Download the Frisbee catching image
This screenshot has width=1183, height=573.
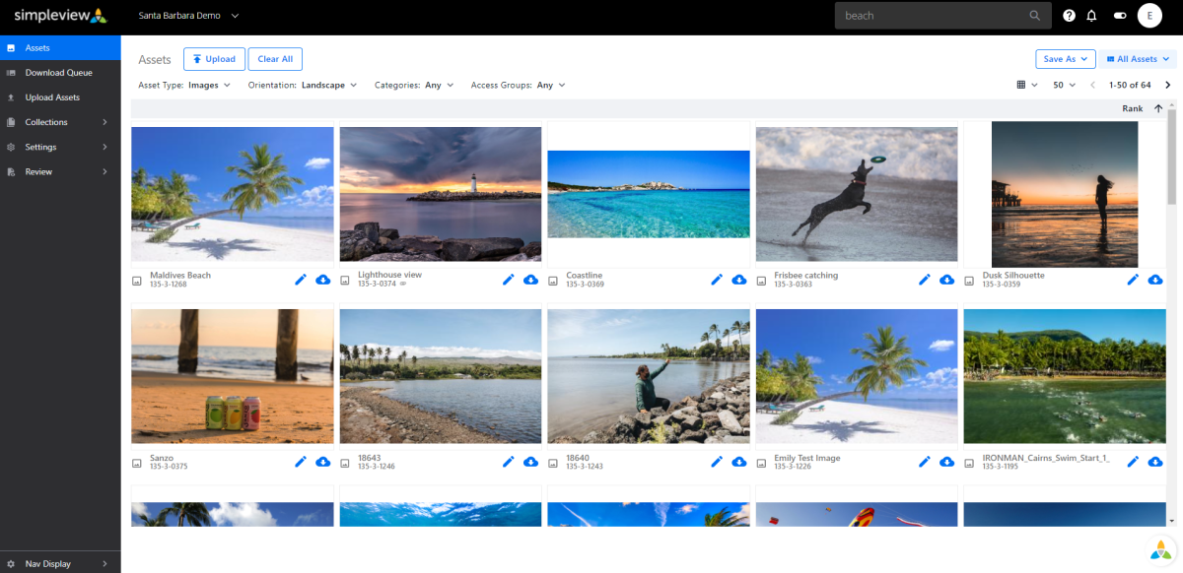(946, 280)
